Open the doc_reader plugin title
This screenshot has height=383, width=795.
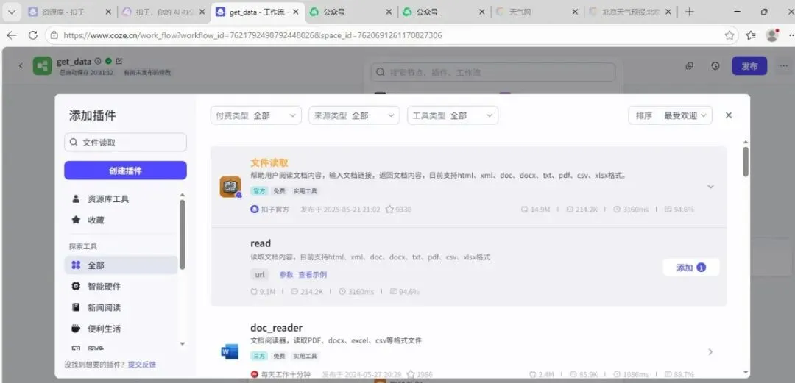click(x=276, y=328)
